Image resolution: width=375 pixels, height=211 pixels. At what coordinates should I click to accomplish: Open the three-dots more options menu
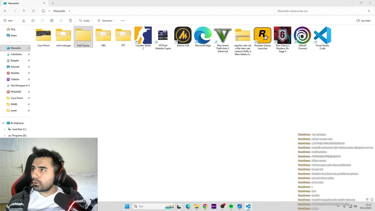click(123, 21)
